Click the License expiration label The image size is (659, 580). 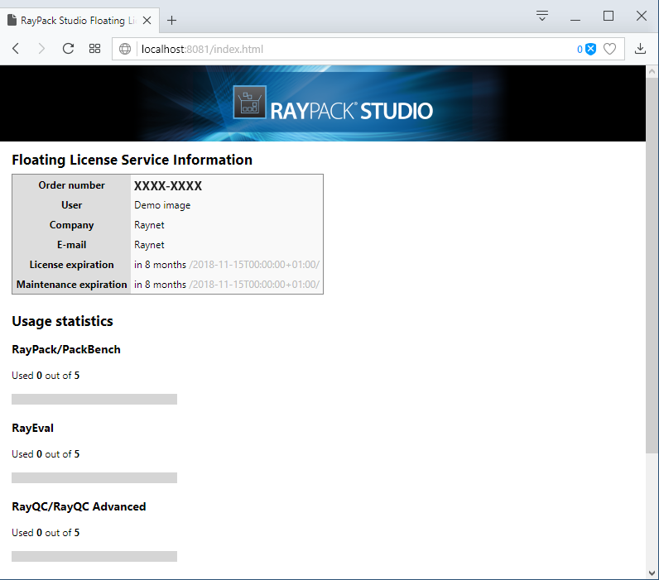(71, 265)
